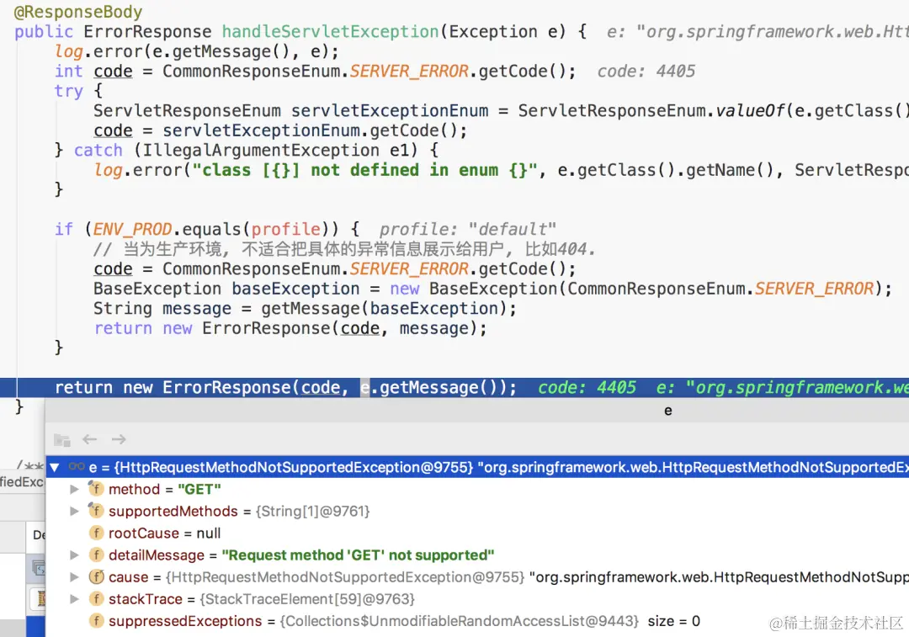Click the inline hint 'code: 4405' after getCode()

[646, 72]
